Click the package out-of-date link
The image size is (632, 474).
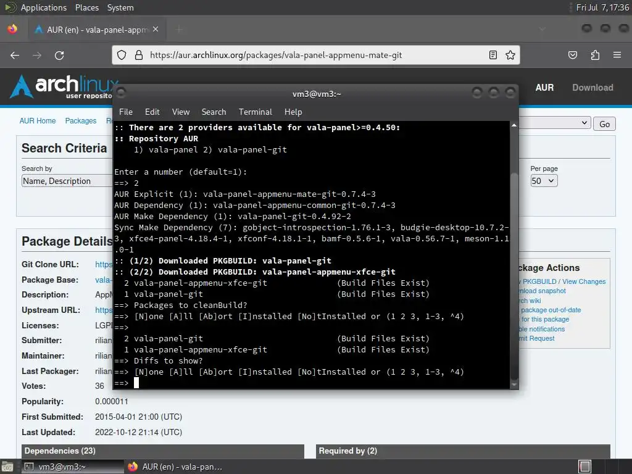point(551,310)
